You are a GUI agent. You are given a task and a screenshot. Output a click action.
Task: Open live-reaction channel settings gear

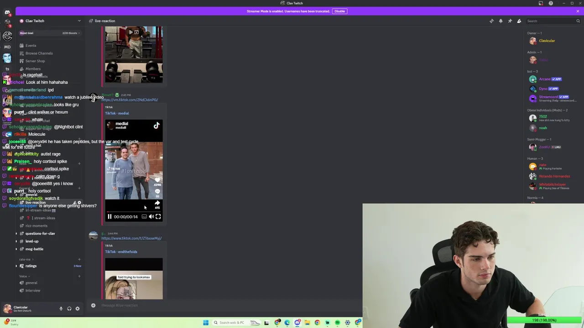(x=79, y=203)
